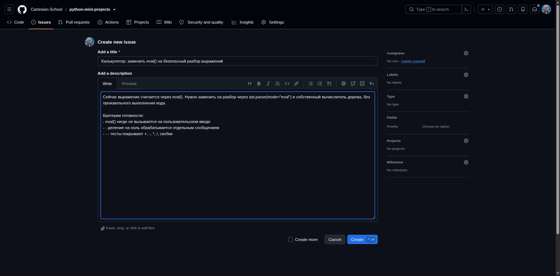Open the Issues tab
560x276 pixels.
tap(41, 22)
